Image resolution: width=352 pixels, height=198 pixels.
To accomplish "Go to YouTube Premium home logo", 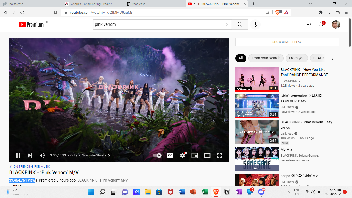I will 31,24.
